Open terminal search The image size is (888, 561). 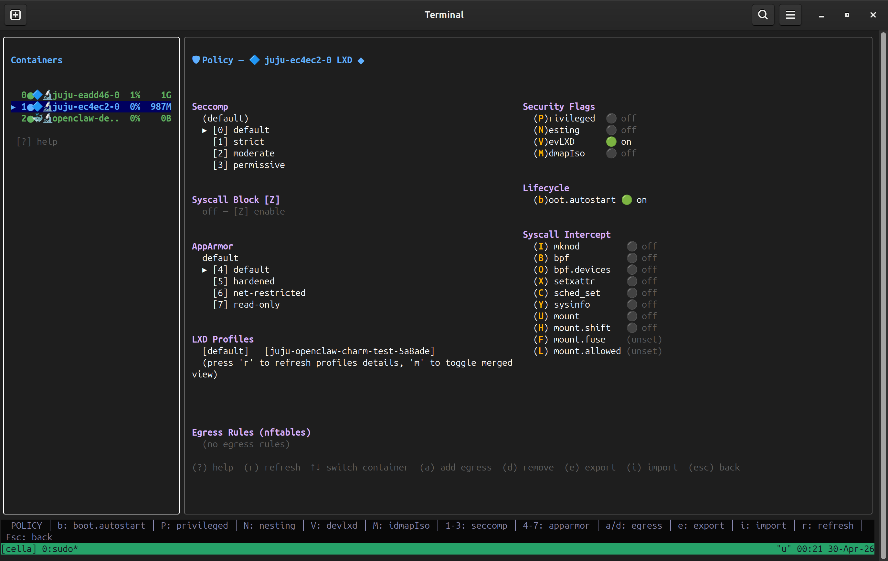click(763, 15)
